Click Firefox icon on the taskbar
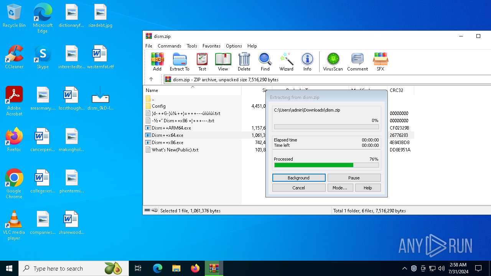The width and height of the screenshot is (491, 276). point(195,268)
